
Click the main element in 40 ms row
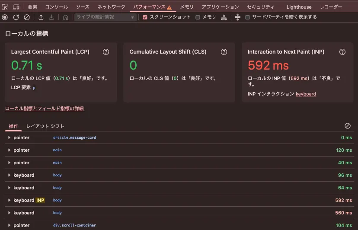[58, 163]
